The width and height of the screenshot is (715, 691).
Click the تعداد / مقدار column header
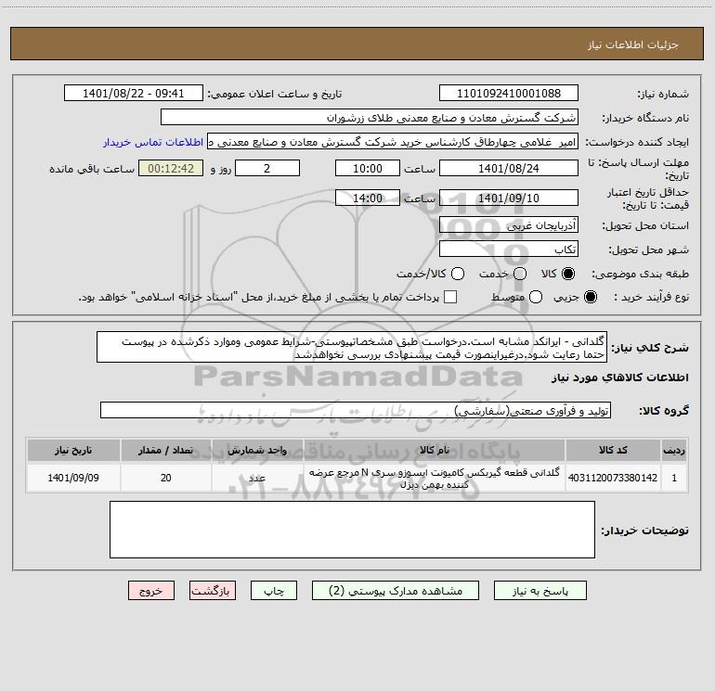pos(166,450)
